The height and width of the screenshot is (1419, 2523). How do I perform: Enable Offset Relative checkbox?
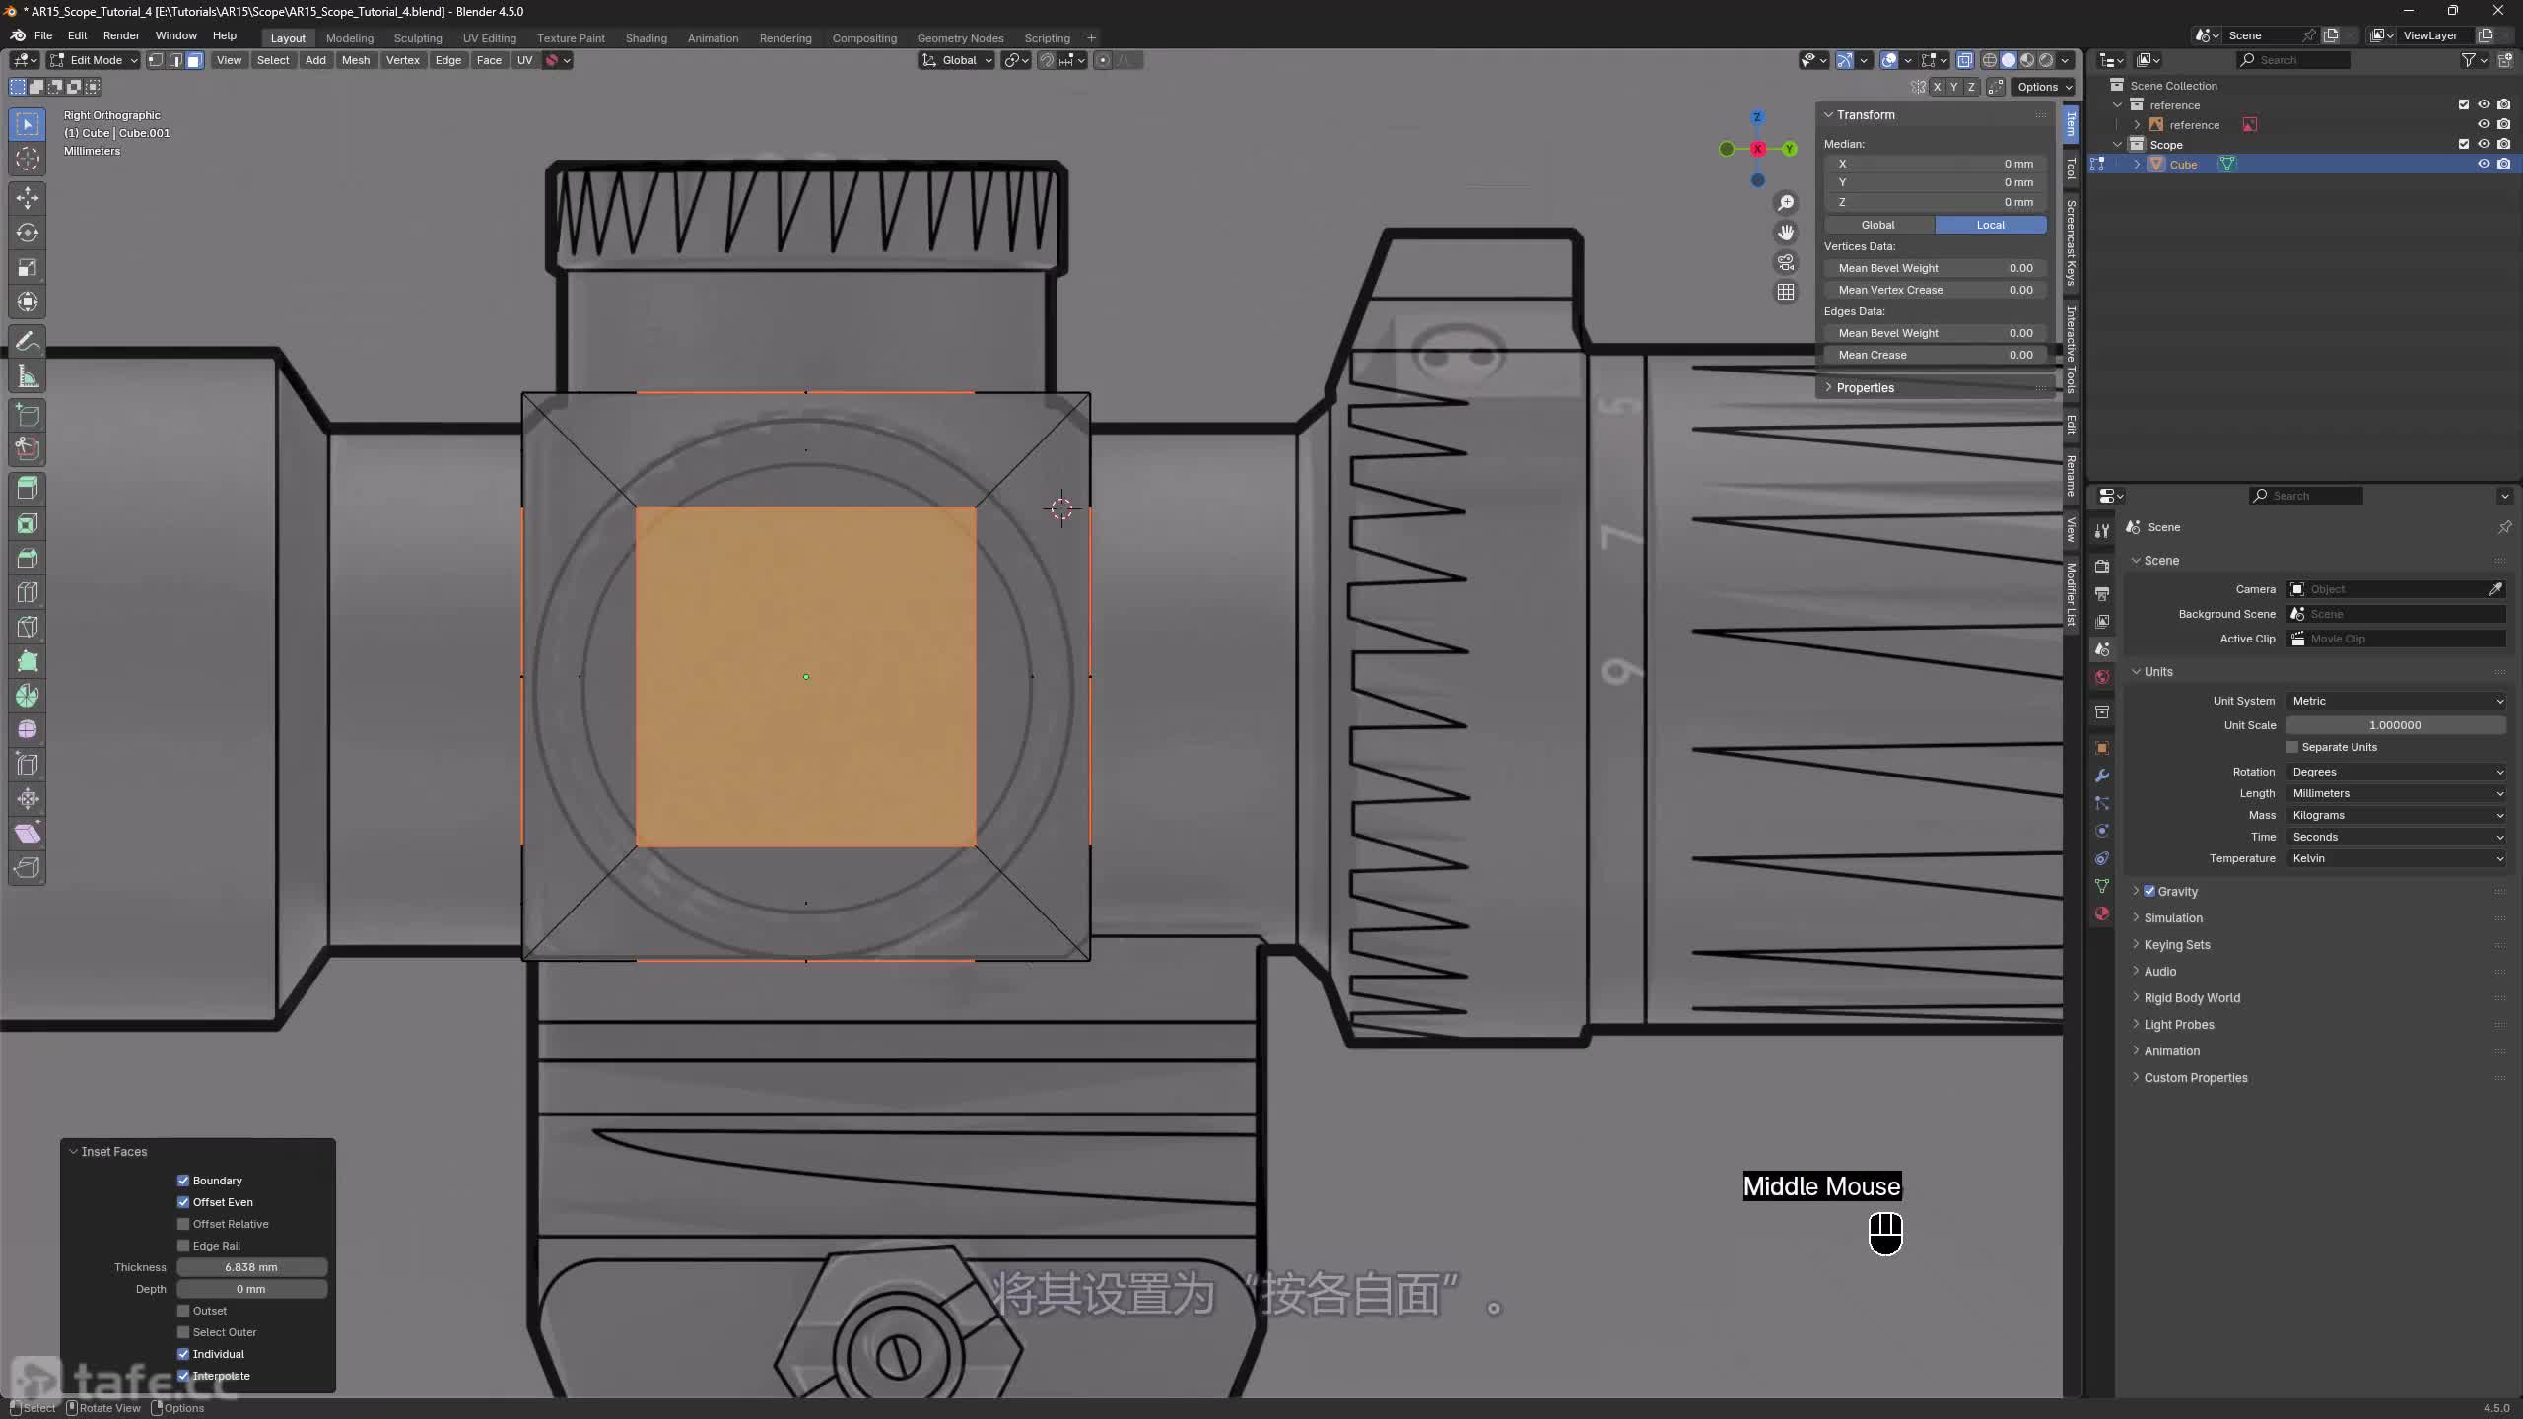[183, 1224]
